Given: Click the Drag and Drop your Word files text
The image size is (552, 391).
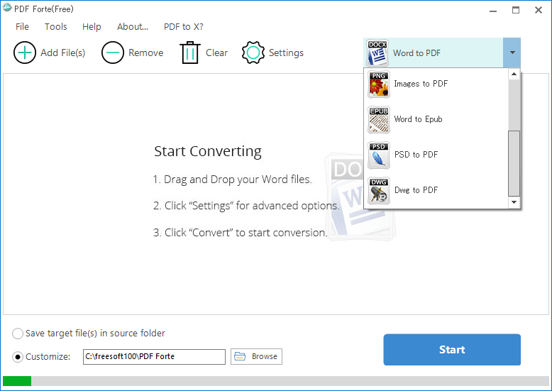Looking at the screenshot, I should click(x=232, y=180).
